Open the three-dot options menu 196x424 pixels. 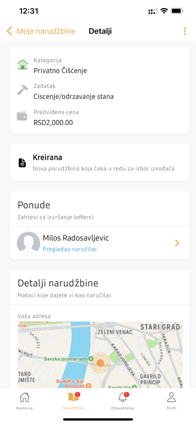(185, 31)
